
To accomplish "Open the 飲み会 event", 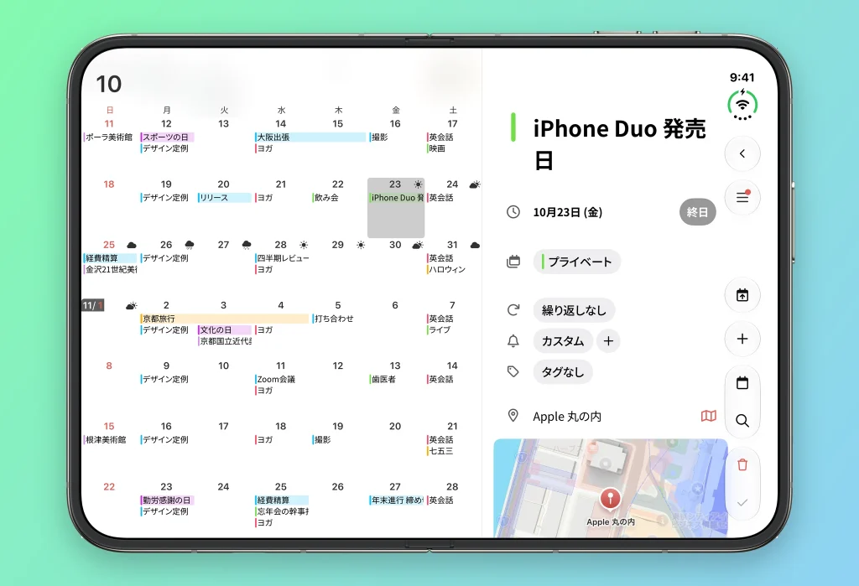I will tap(325, 198).
